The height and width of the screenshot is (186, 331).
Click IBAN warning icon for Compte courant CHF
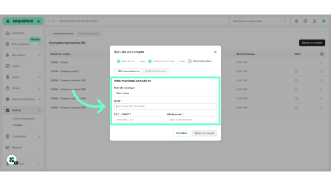296,80
